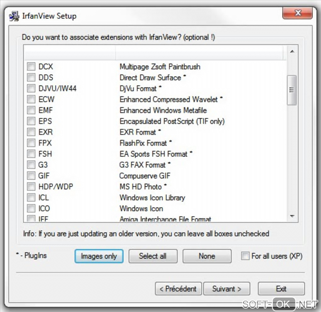321x312 pixels.
Task: Check the FPX extension checkbox
Action: pyautogui.click(x=31, y=143)
